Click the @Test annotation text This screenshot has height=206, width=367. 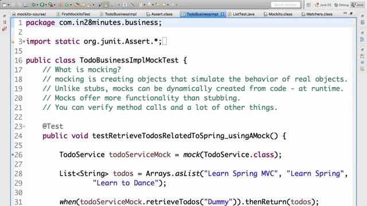(x=53, y=126)
